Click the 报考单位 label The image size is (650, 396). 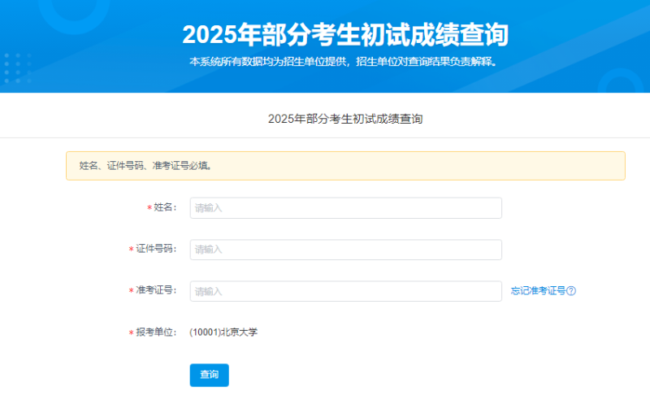tap(156, 333)
